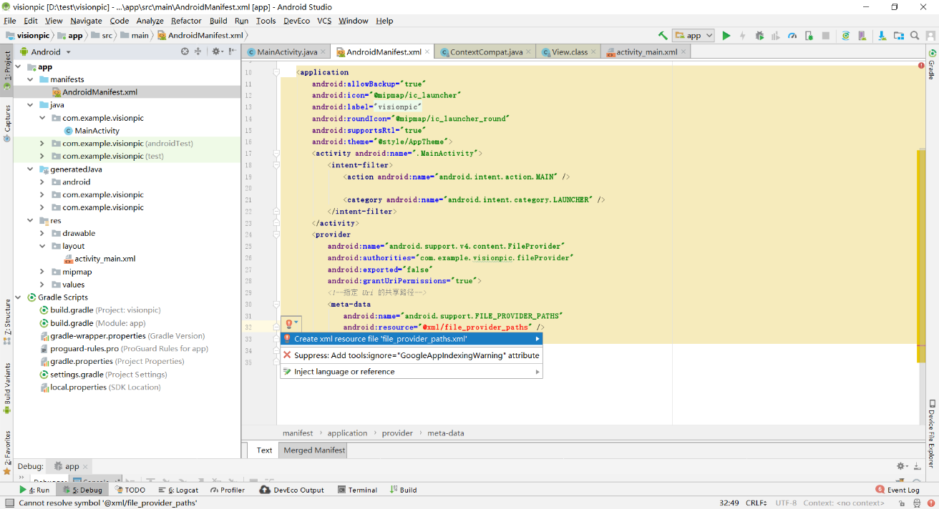Select Create xml resource file 'file_provider_paths.xml'
Viewport: 939px width, 509px height.
point(380,339)
